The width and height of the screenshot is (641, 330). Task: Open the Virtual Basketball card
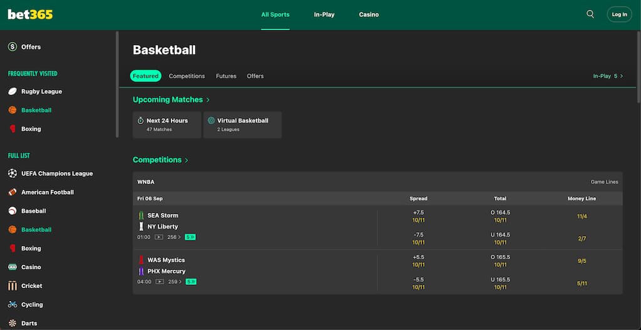point(242,125)
